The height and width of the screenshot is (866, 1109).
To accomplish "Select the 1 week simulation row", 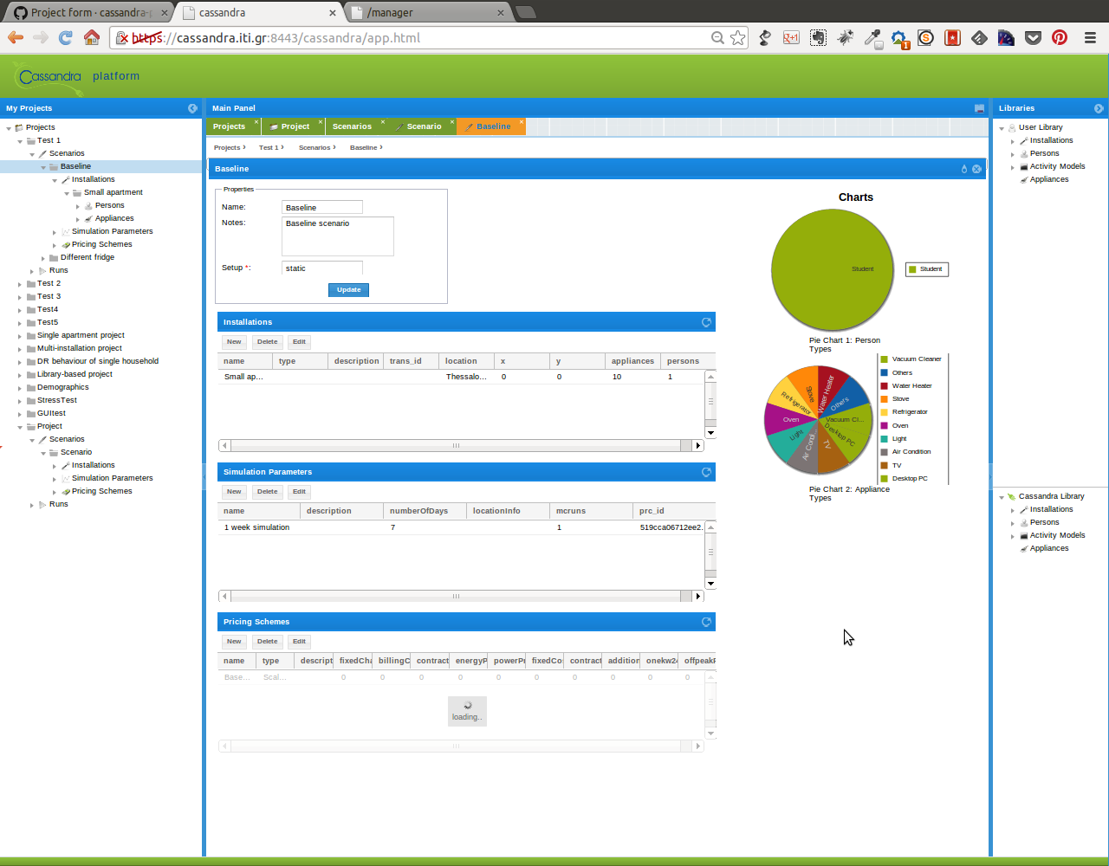I will tap(462, 527).
